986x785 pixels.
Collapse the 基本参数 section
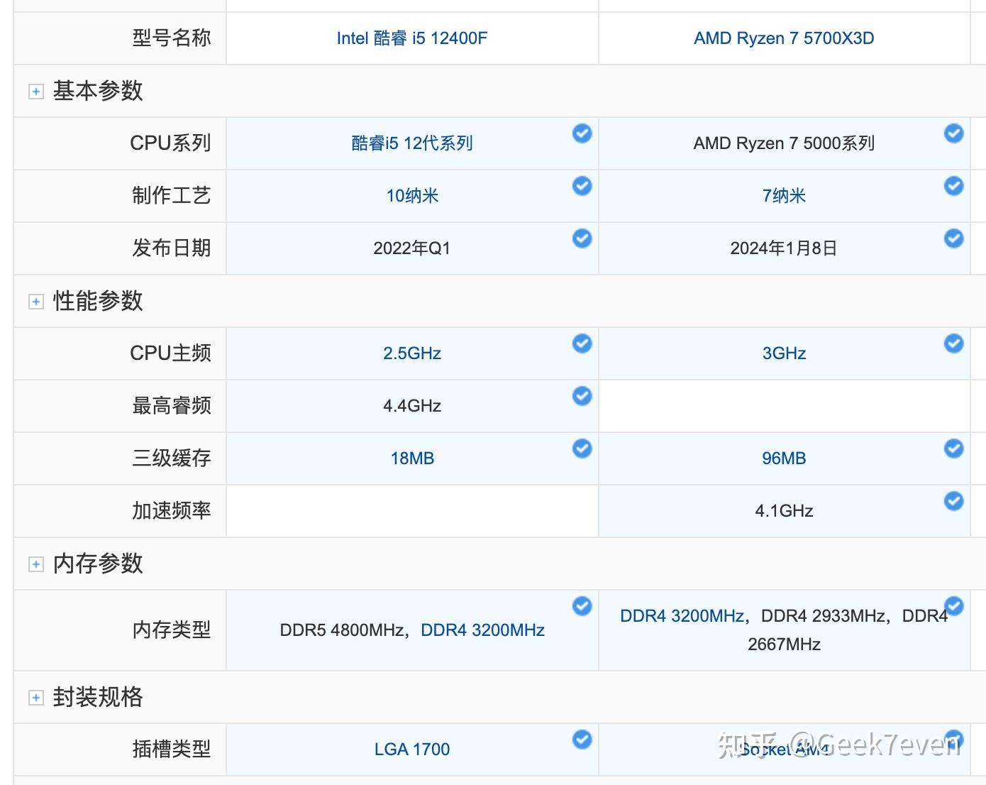pyautogui.click(x=36, y=92)
